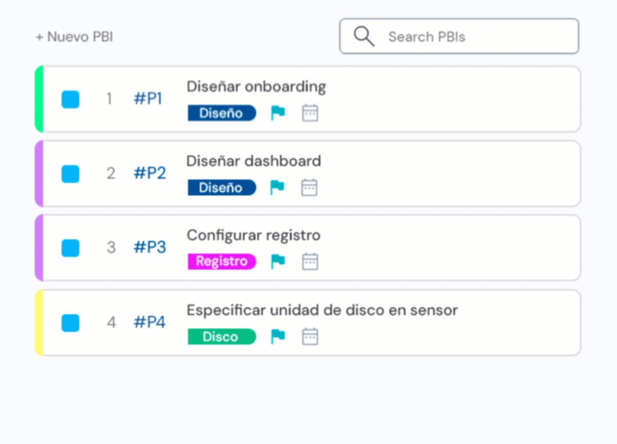Toggle the checkbox on Diseñar dashboard
This screenshot has width=617, height=444.
click(x=70, y=174)
